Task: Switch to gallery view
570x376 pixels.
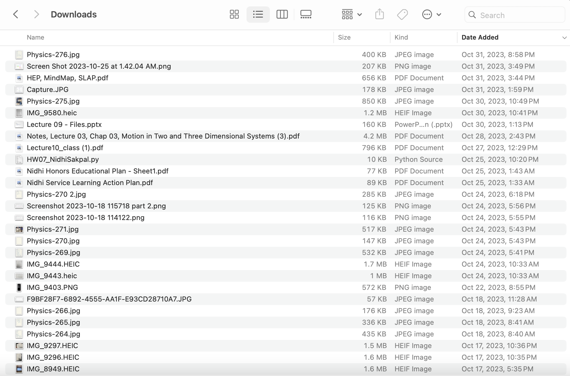Action: [306, 14]
